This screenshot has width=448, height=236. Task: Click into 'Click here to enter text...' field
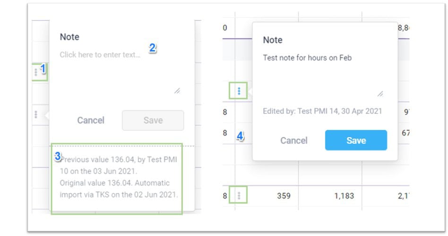[100, 55]
